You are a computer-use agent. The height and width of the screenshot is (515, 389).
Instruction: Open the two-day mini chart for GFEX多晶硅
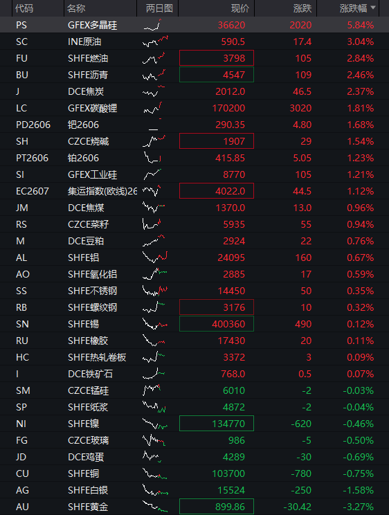point(153,25)
